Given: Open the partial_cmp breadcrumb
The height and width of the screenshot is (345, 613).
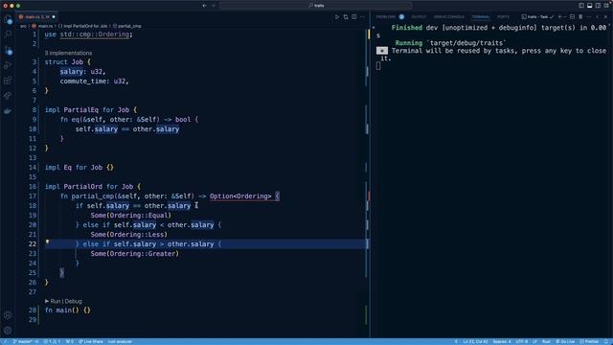Looking at the screenshot, I should [x=127, y=26].
